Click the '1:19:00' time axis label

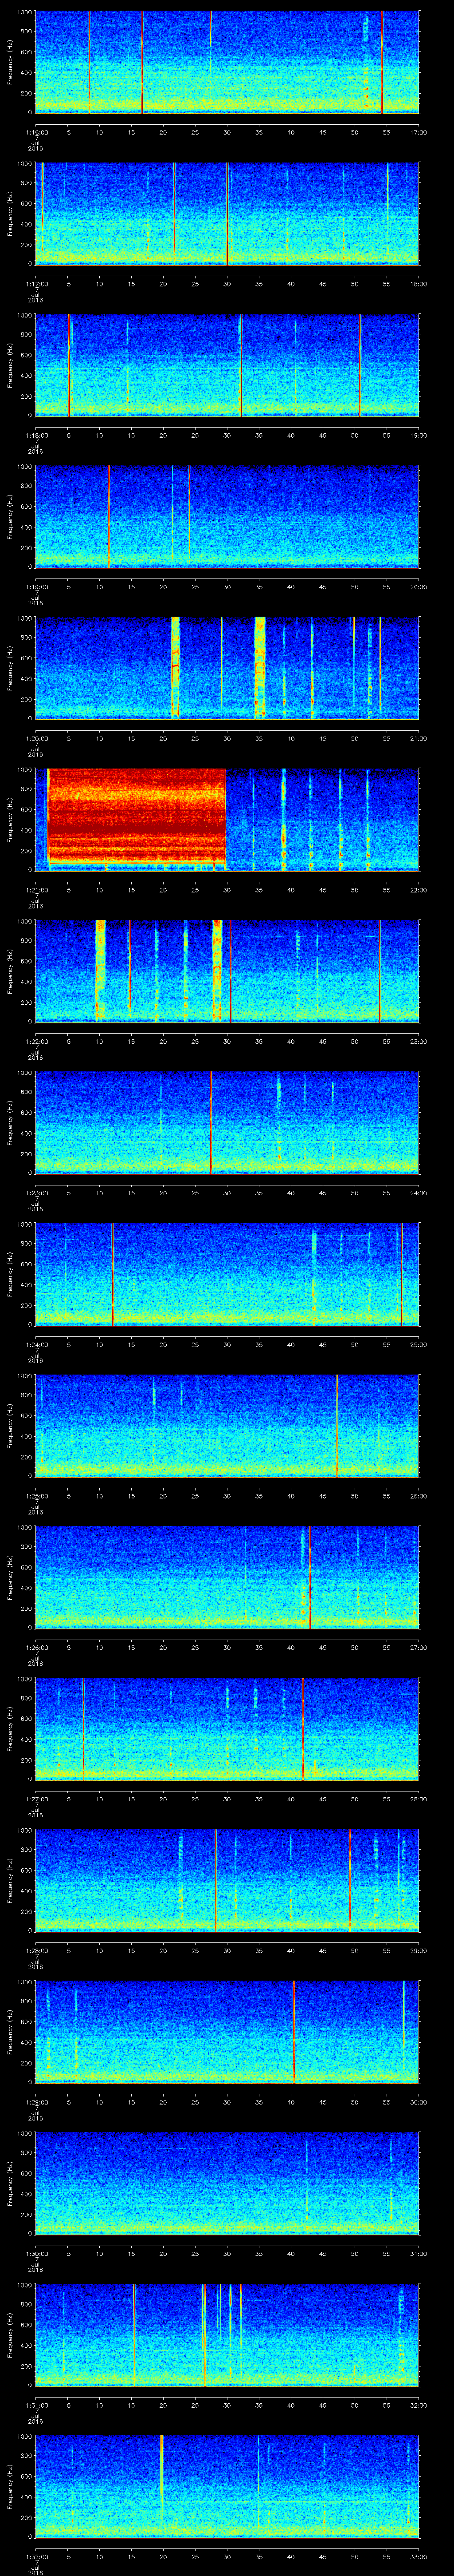pyautogui.click(x=36, y=587)
